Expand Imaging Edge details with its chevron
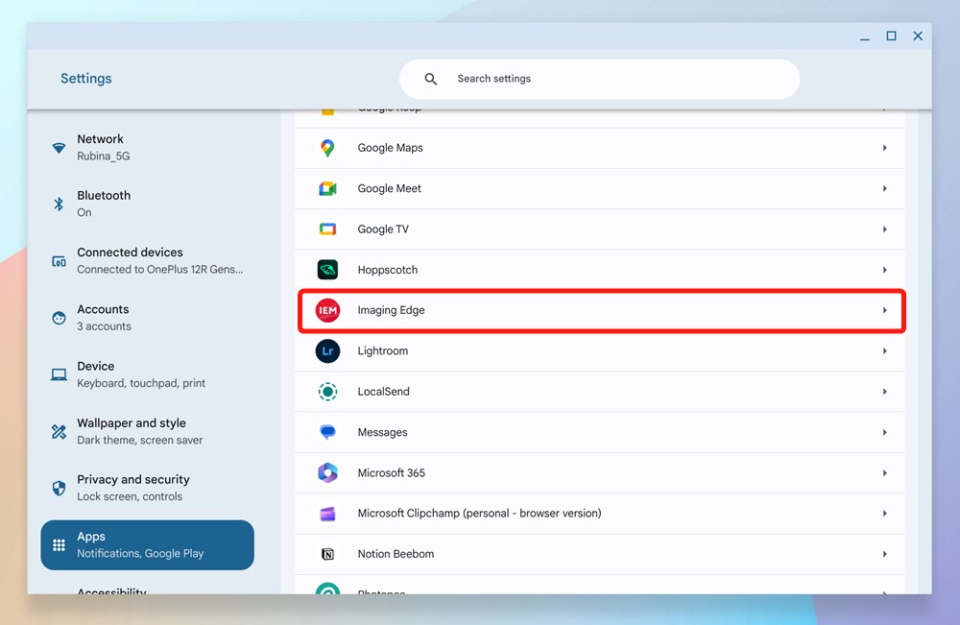Image resolution: width=960 pixels, height=625 pixels. click(884, 310)
